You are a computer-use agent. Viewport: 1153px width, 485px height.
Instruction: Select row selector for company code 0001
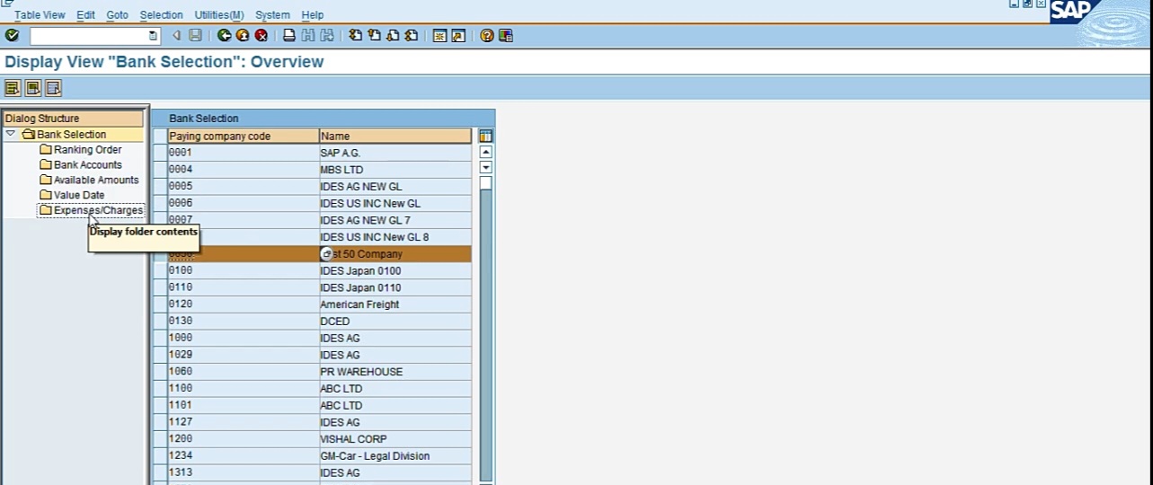tap(160, 153)
